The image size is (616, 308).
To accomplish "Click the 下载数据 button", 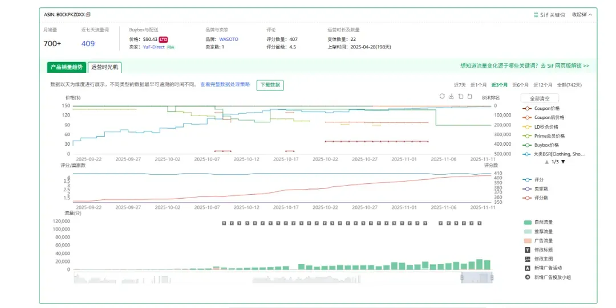I will coord(270,85).
